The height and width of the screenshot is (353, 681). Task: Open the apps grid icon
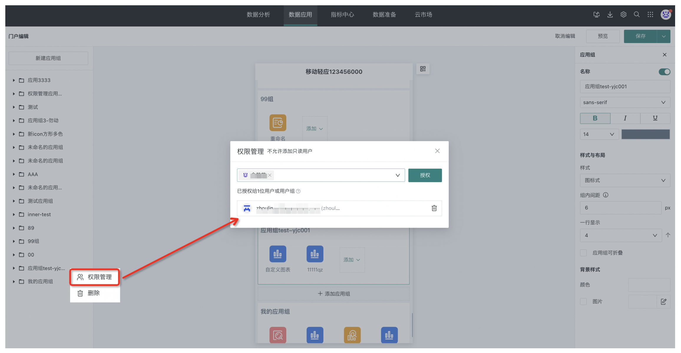pyautogui.click(x=650, y=14)
